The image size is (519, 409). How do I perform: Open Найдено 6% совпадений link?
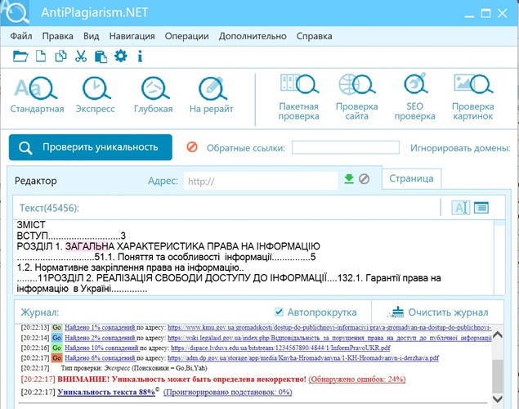[x=100, y=358]
